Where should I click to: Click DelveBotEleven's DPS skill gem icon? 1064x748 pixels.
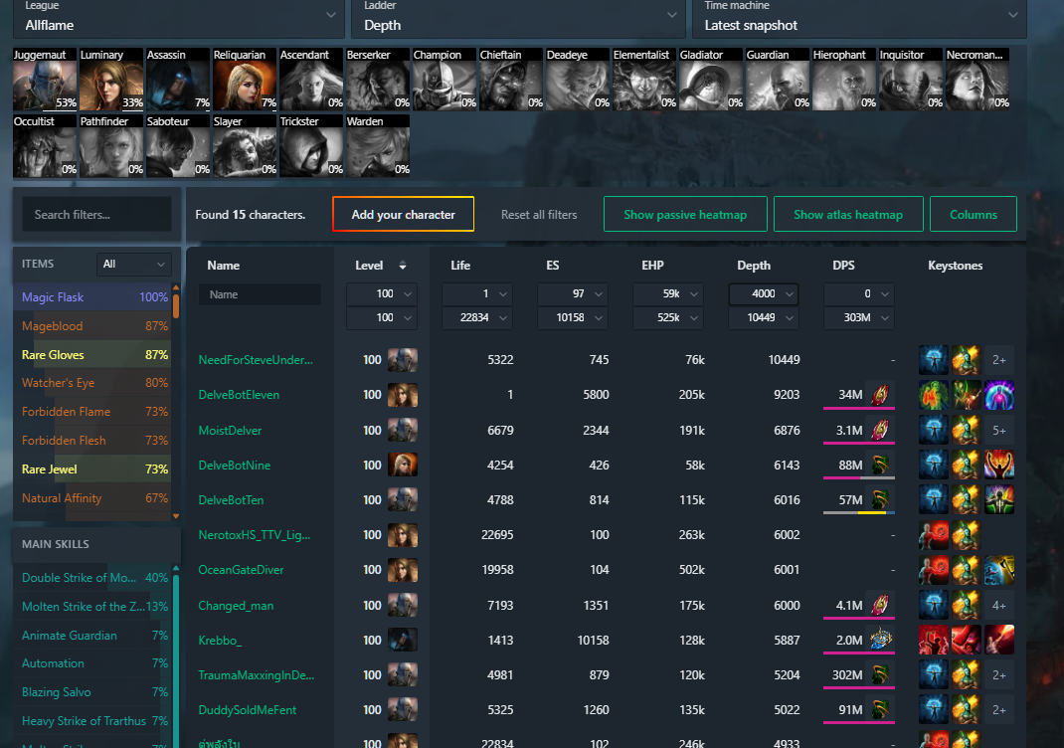pyautogui.click(x=879, y=394)
